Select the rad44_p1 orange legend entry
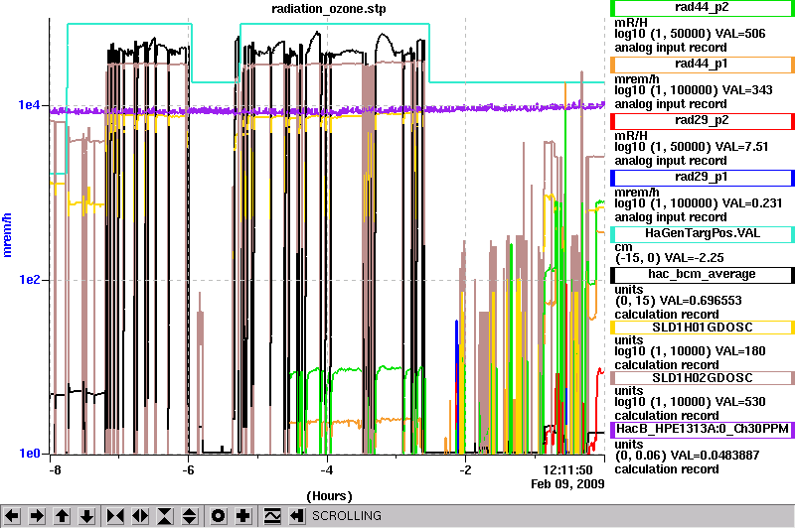 point(703,65)
